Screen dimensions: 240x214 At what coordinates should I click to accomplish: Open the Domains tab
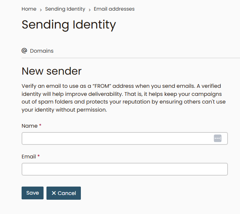[x=41, y=51]
